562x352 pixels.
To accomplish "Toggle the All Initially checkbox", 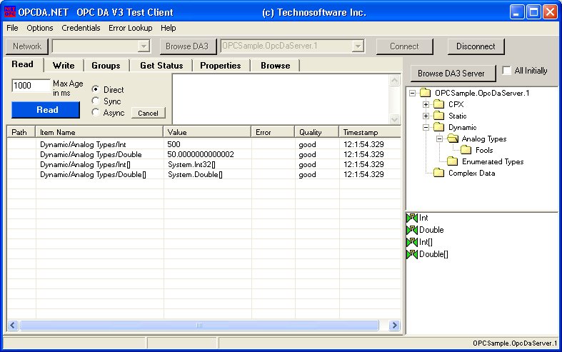I will [506, 70].
